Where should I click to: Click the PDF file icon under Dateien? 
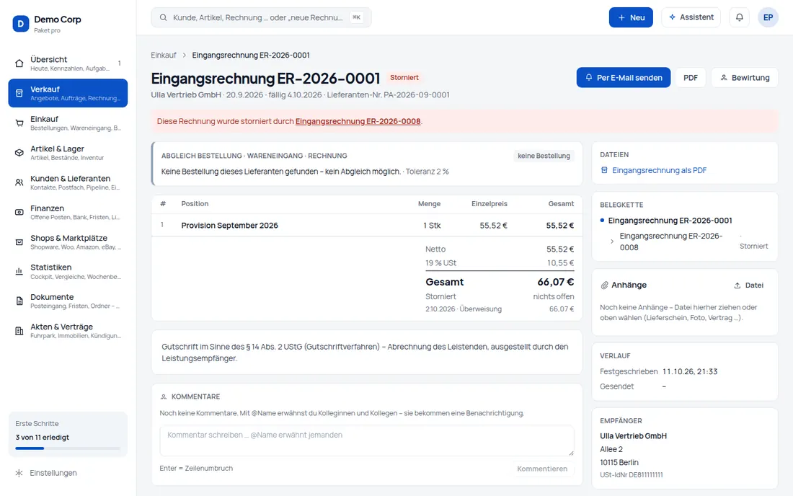(604, 170)
